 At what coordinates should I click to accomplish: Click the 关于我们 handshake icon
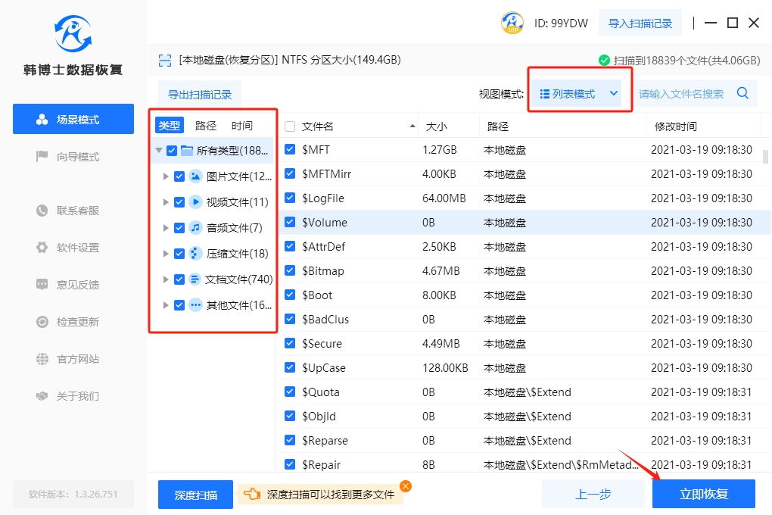pos(42,396)
